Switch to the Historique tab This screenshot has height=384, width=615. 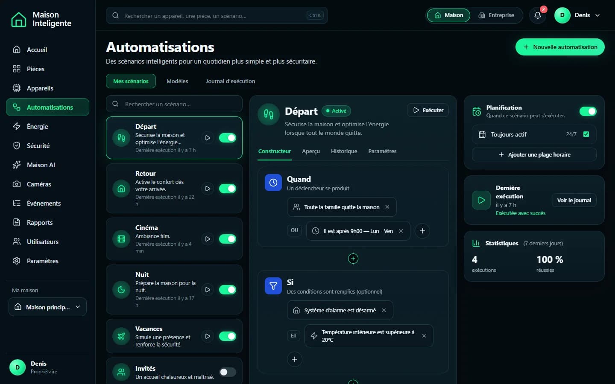point(344,151)
